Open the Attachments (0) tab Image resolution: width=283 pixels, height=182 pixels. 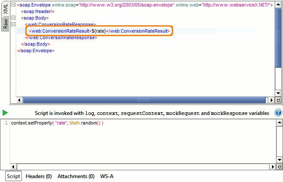tap(76, 176)
